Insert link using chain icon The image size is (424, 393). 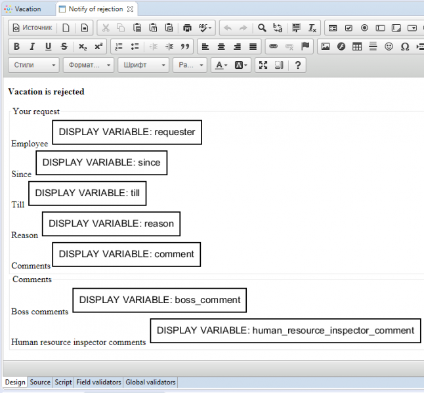coord(273,47)
